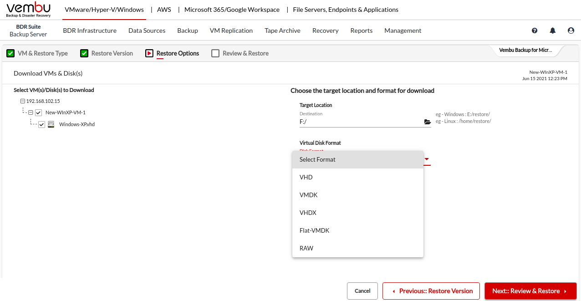Click the Review & Restore step checkbox
The image size is (581, 301).
point(215,53)
